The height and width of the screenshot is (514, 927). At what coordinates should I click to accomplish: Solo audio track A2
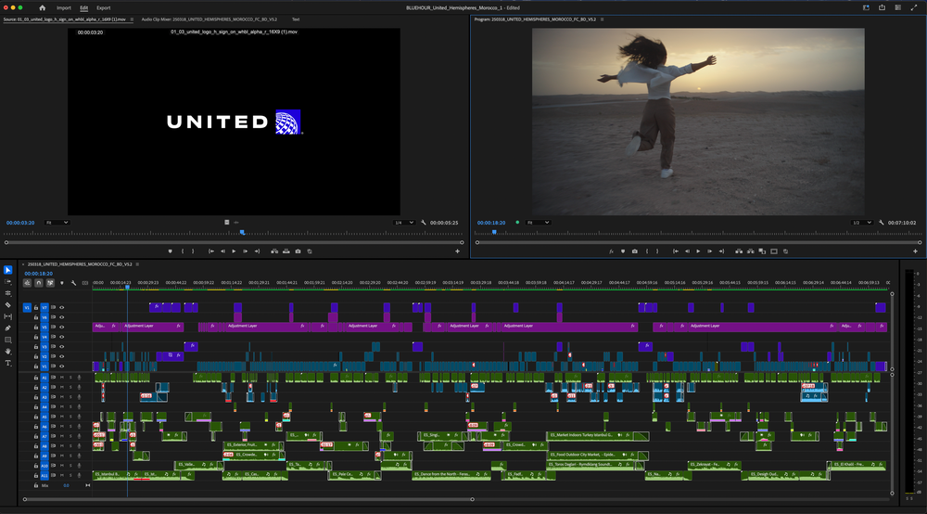70,388
